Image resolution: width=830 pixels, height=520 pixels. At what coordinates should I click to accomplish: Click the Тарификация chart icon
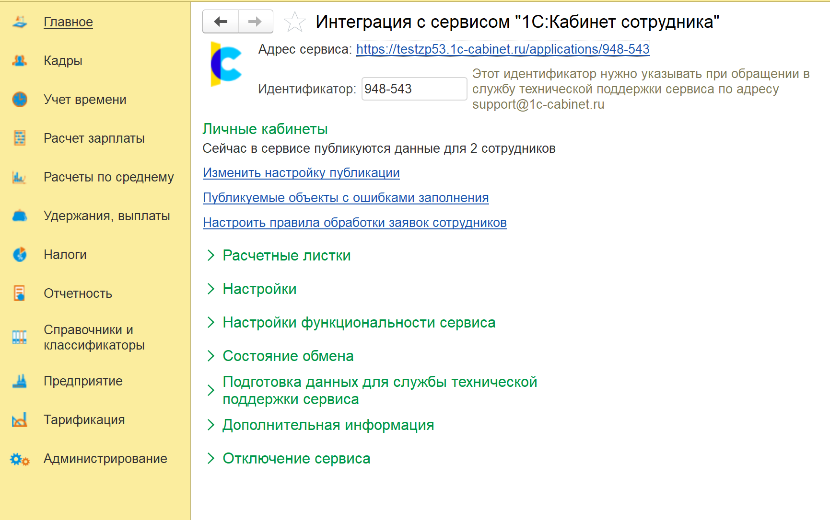coord(20,420)
